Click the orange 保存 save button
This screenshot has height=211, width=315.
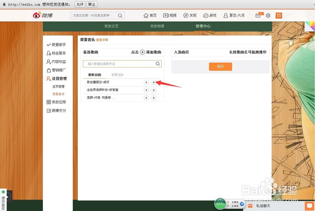pos(220,67)
